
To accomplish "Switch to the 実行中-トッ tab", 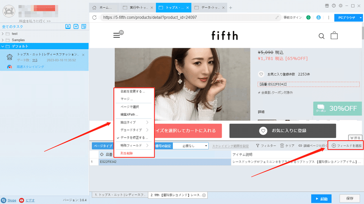I will click(x=138, y=8).
